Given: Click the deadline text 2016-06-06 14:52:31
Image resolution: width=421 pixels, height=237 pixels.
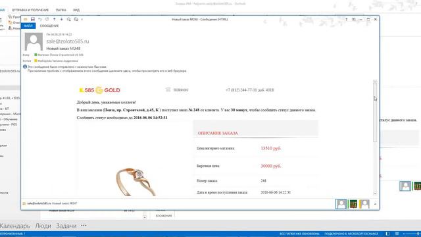Looking at the screenshot, I should click(151, 118).
